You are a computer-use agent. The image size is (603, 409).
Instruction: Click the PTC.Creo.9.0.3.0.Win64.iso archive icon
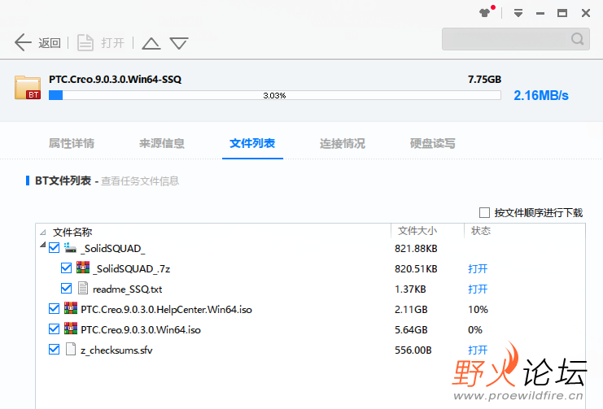click(x=70, y=329)
